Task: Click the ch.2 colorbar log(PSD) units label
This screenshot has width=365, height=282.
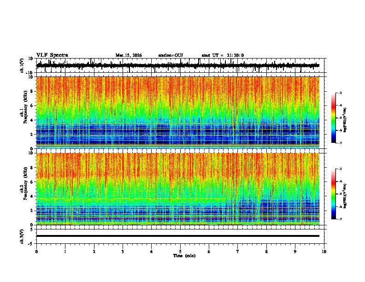Action: point(345,195)
